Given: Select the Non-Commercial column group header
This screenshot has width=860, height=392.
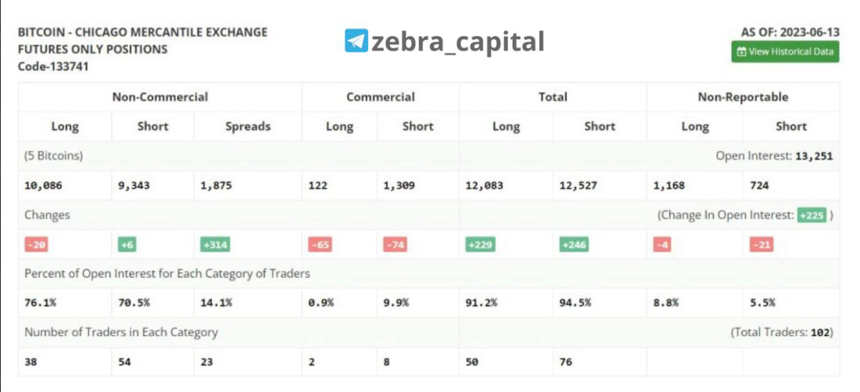Looking at the screenshot, I should 160,97.
